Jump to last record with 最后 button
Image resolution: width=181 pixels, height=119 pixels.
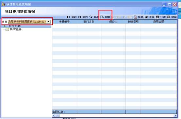[83, 17]
